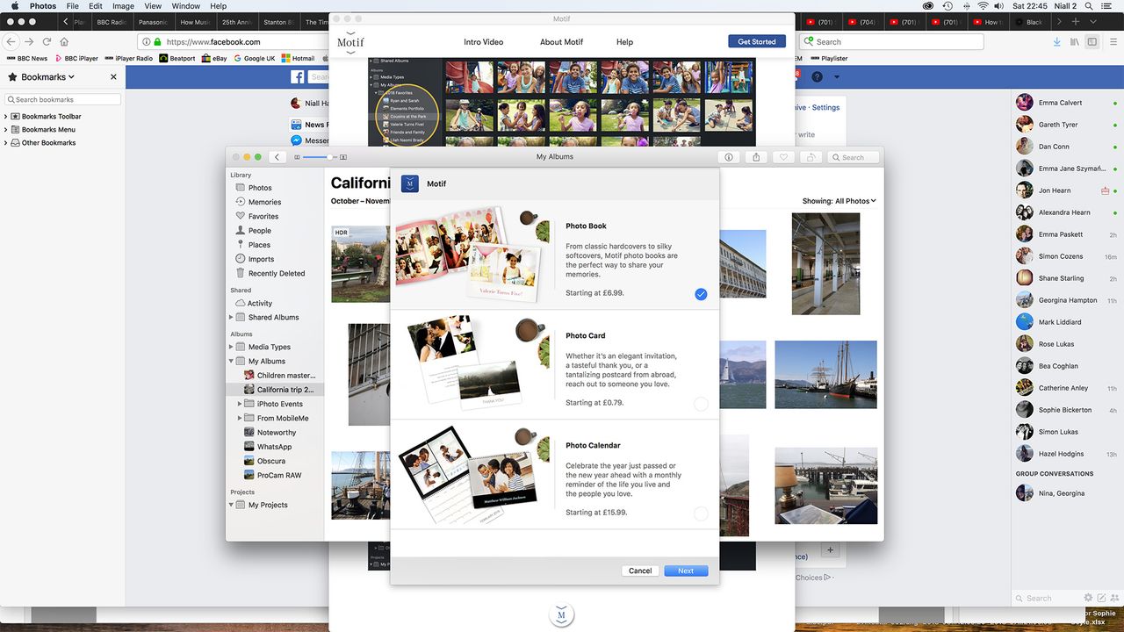Image resolution: width=1124 pixels, height=632 pixels.
Task: Click the Spotlight search icon in menu bar
Action: click(1088, 6)
